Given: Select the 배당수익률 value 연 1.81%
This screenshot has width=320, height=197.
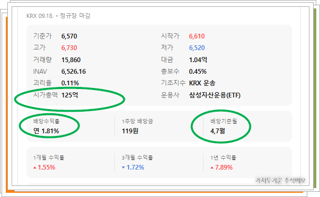Looking at the screenshot, I should [46, 131].
